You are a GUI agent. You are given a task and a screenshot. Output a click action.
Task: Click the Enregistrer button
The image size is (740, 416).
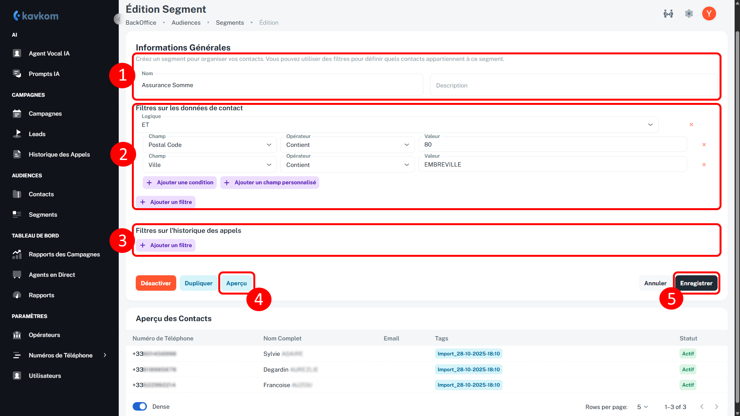(696, 283)
